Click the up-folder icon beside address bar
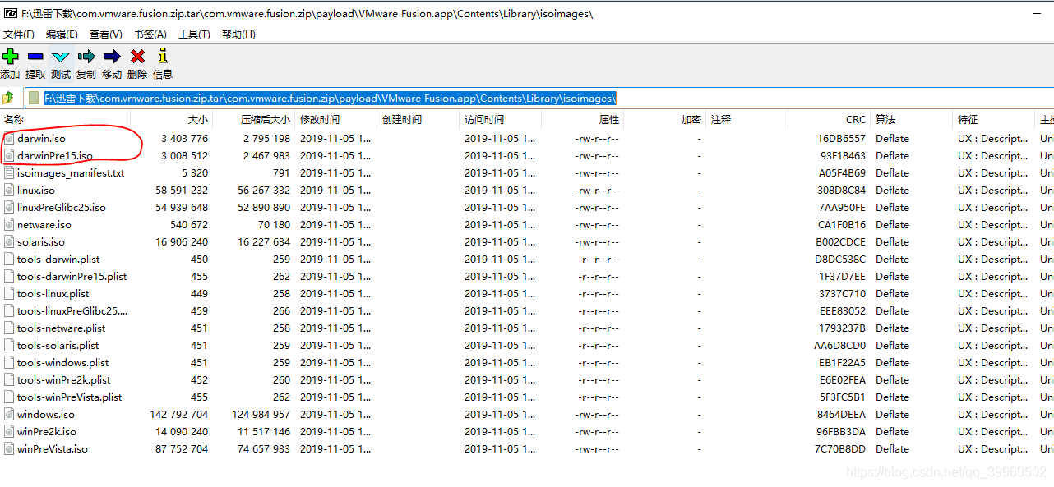 (x=8, y=98)
